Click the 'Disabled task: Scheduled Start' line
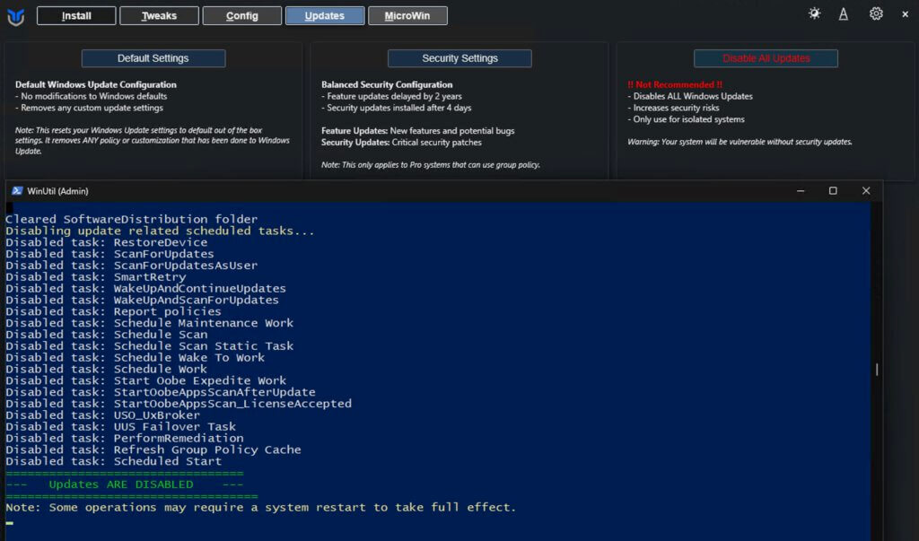The height and width of the screenshot is (541, 919). 114,461
